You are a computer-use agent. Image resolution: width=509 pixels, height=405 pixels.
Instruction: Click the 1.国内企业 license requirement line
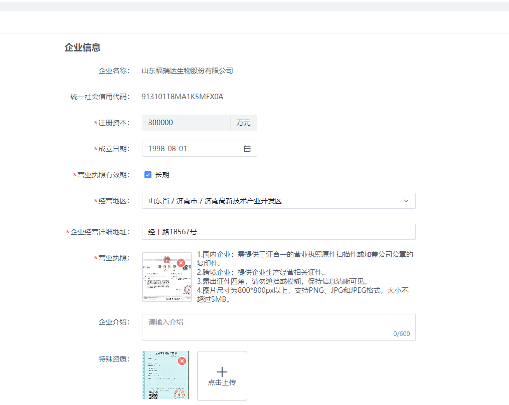[305, 259]
